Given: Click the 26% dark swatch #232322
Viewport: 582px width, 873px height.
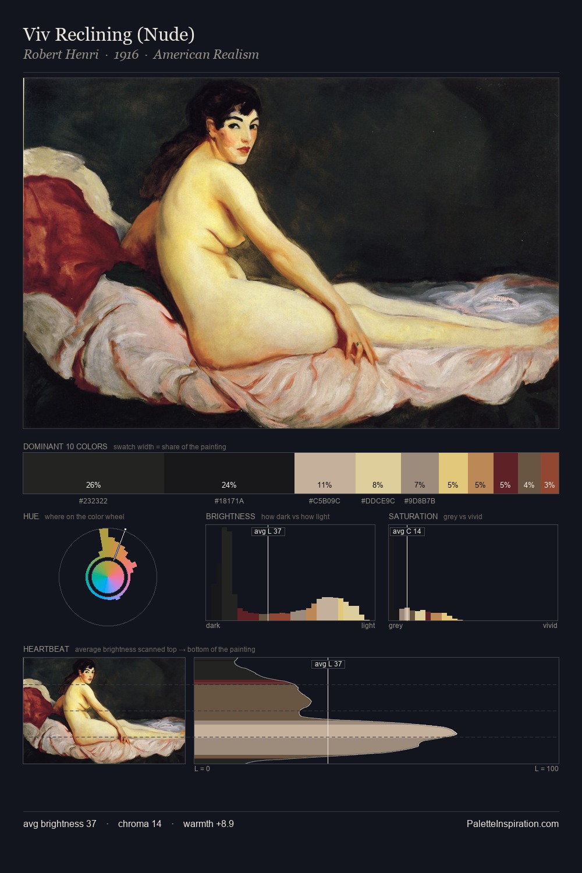Looking at the screenshot, I should (94, 473).
